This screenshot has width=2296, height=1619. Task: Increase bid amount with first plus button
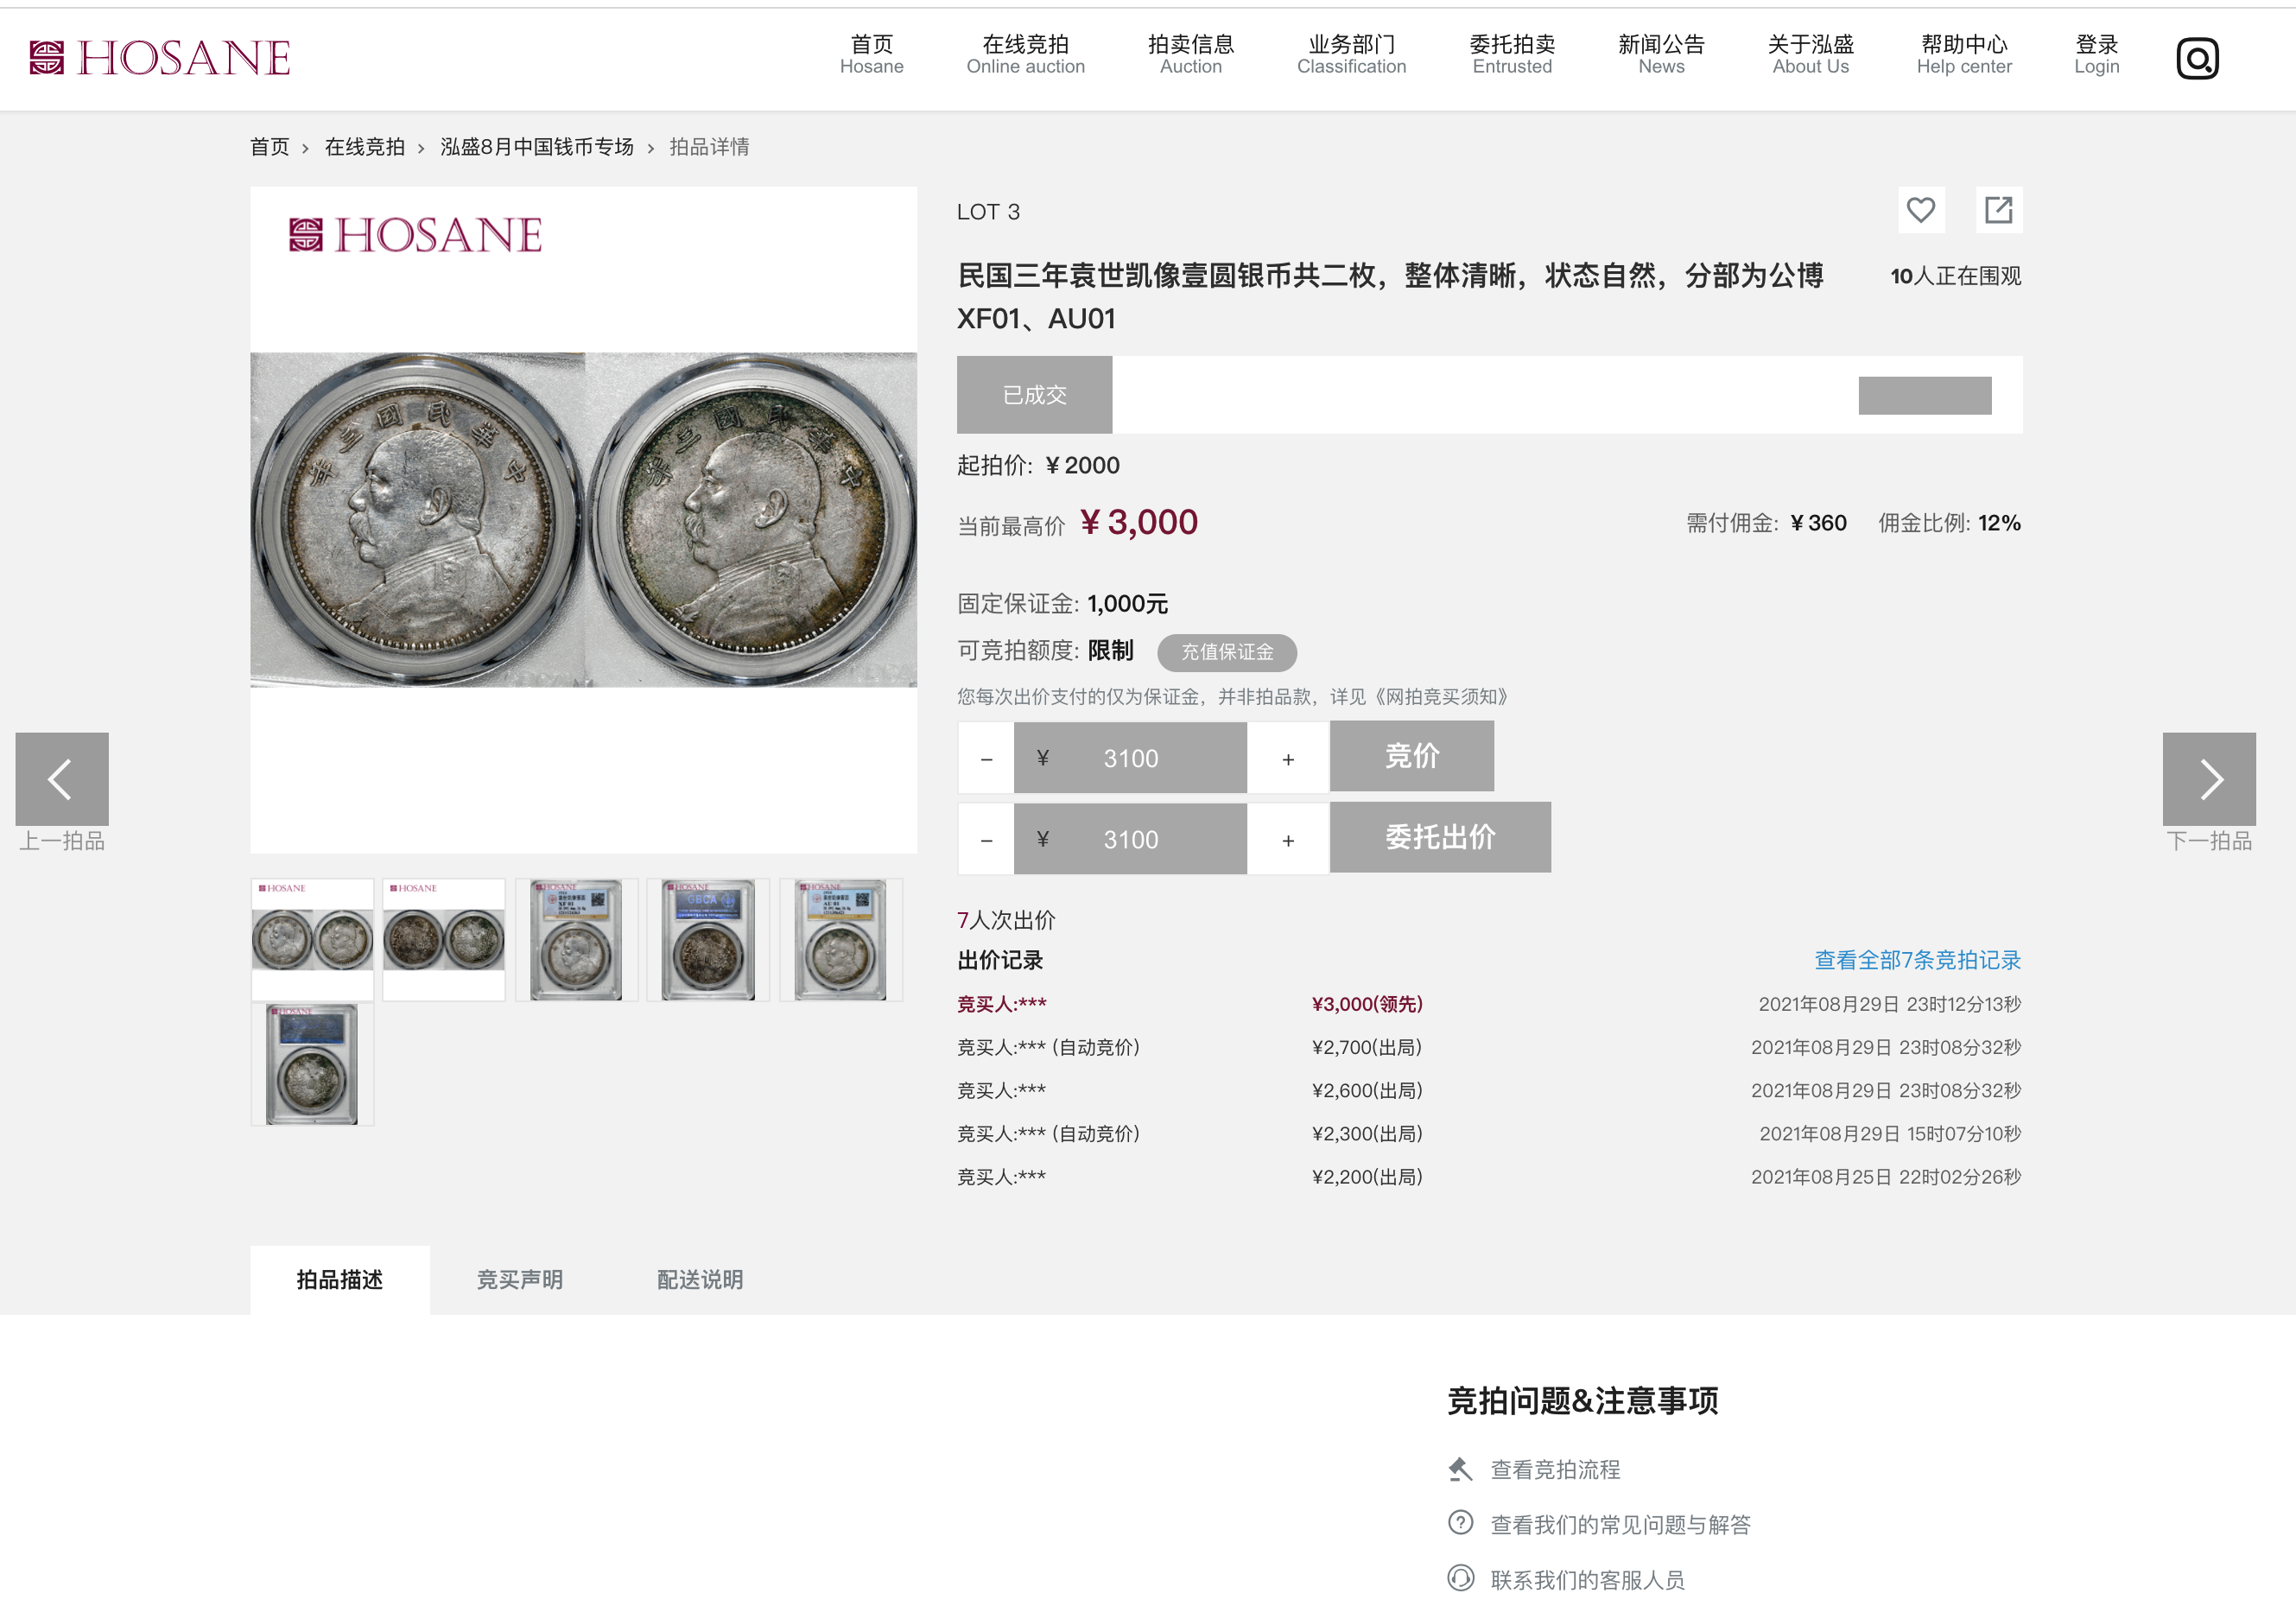[x=1288, y=759]
